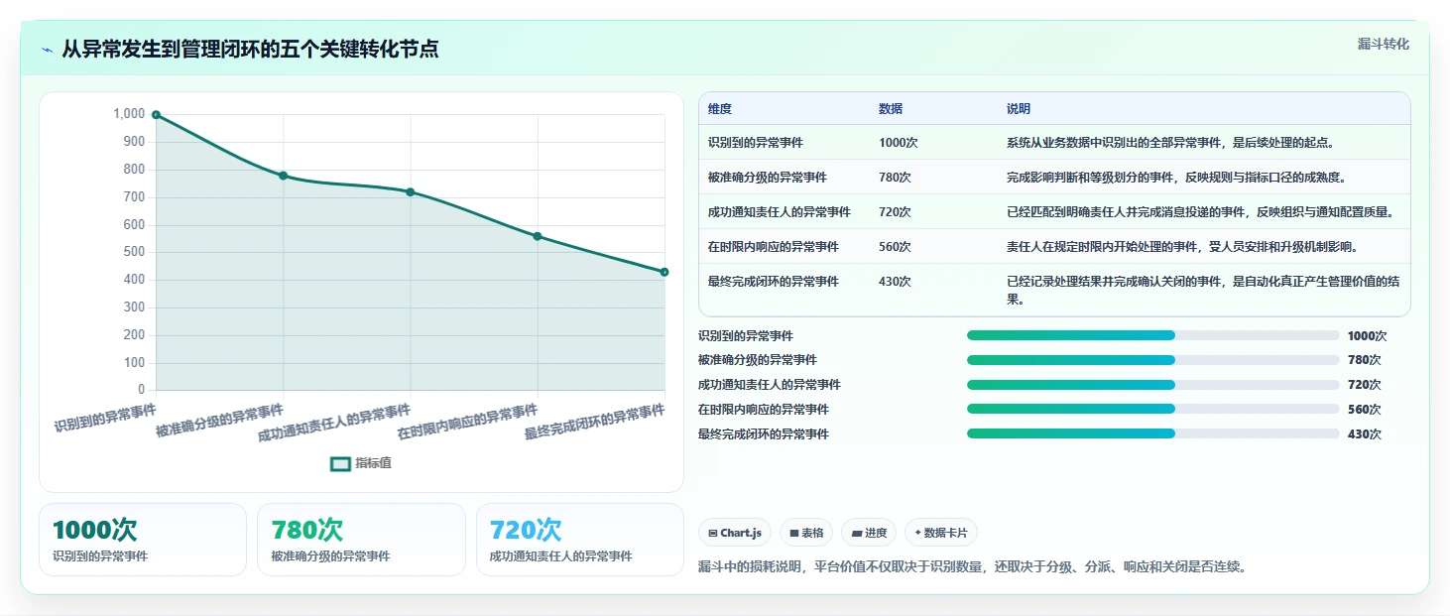Click the chart data point at 720
Image resolution: width=1450 pixels, height=616 pixels.
click(x=410, y=191)
